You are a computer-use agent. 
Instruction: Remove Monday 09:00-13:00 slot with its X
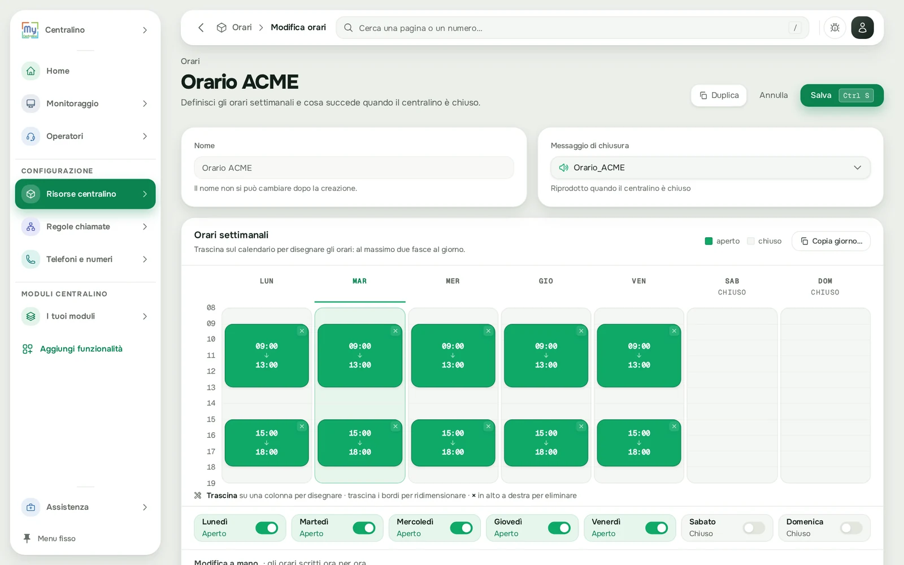tap(302, 331)
